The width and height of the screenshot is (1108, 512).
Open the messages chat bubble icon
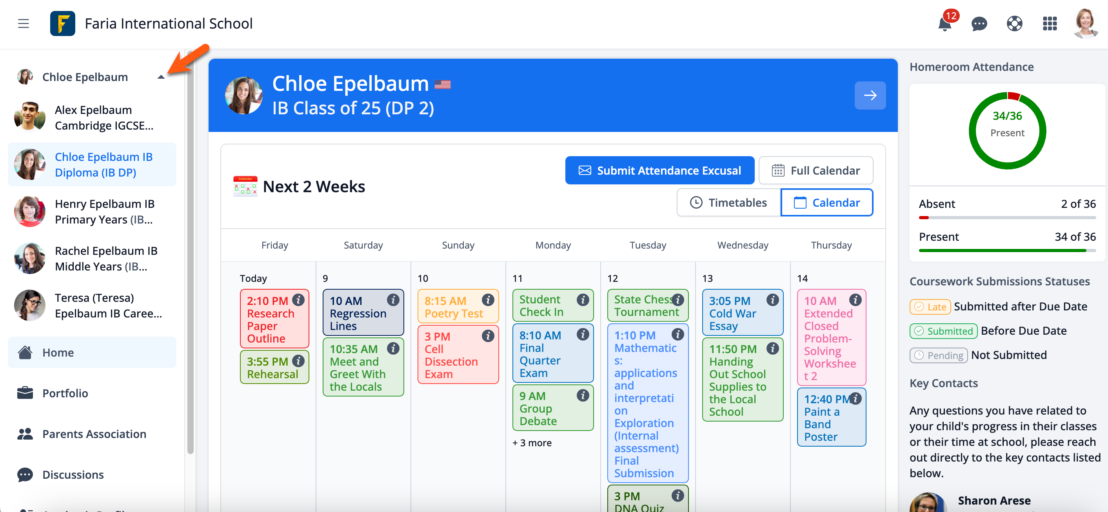click(979, 23)
